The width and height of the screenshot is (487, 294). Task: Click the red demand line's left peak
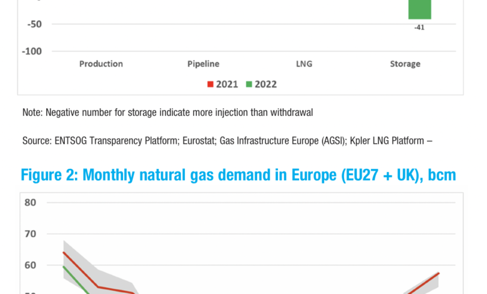(64, 253)
